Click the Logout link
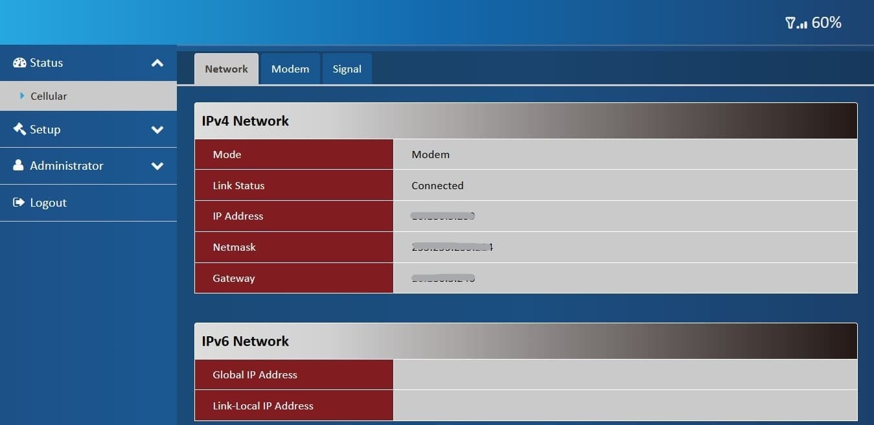 (48, 203)
